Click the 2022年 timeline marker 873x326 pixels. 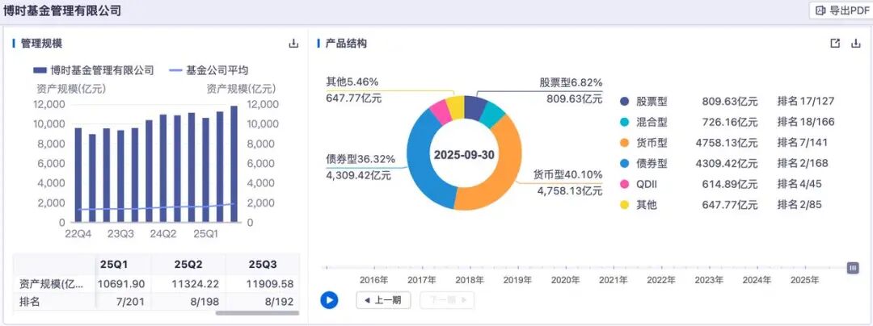(x=661, y=280)
